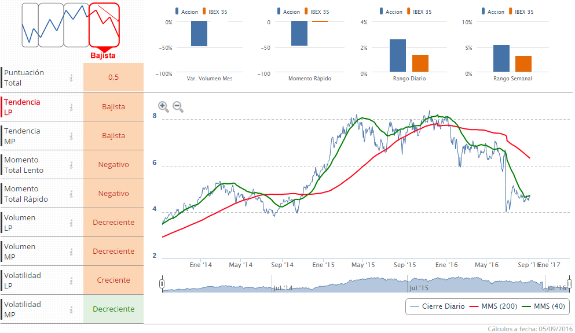Toggle MMS (40) series in legend
575x333 pixels.
pyautogui.click(x=542, y=306)
